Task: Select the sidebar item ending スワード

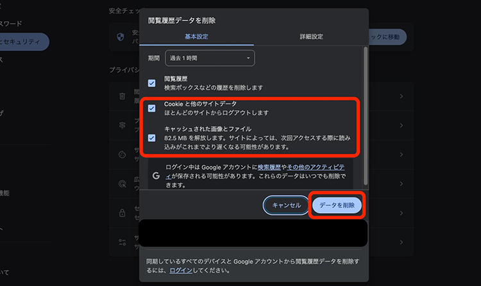Action: (11, 24)
